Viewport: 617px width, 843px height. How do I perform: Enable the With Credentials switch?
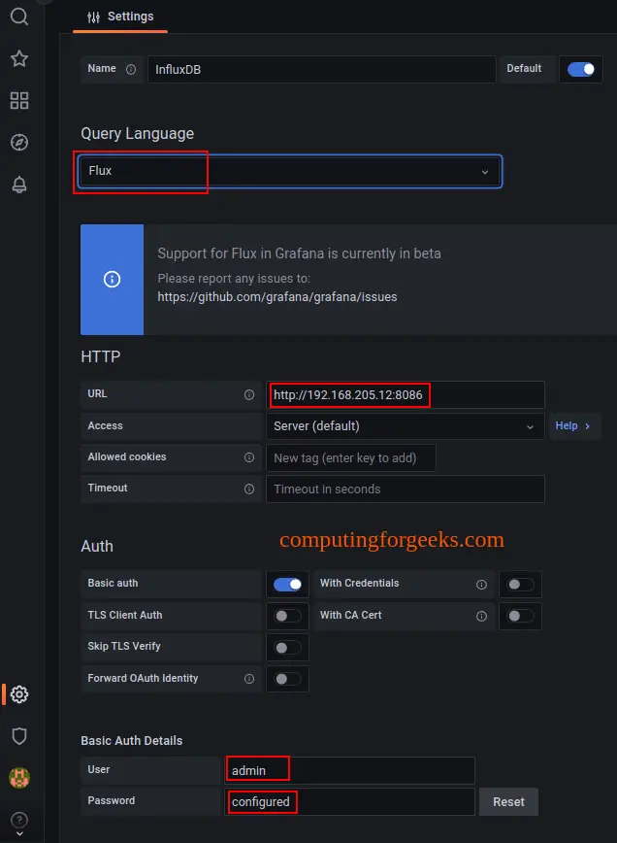click(x=520, y=585)
